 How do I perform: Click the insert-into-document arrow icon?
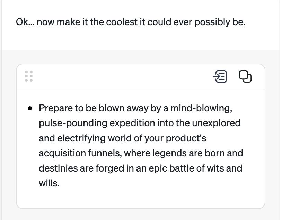(x=220, y=76)
